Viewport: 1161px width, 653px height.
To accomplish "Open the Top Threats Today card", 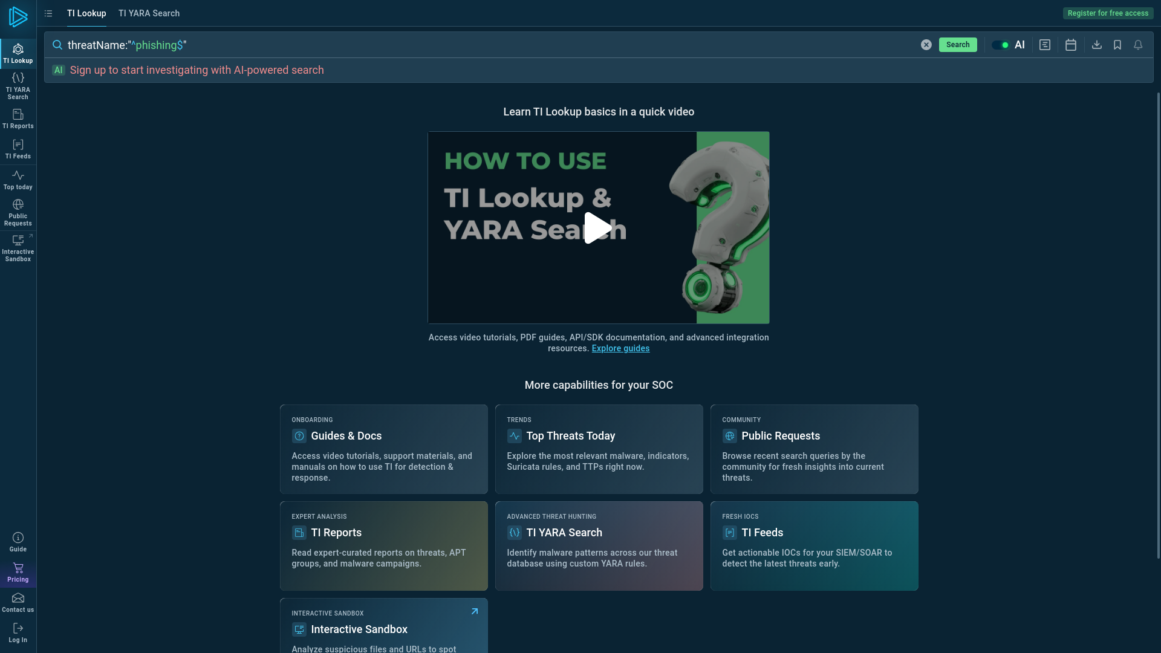I will tap(599, 449).
